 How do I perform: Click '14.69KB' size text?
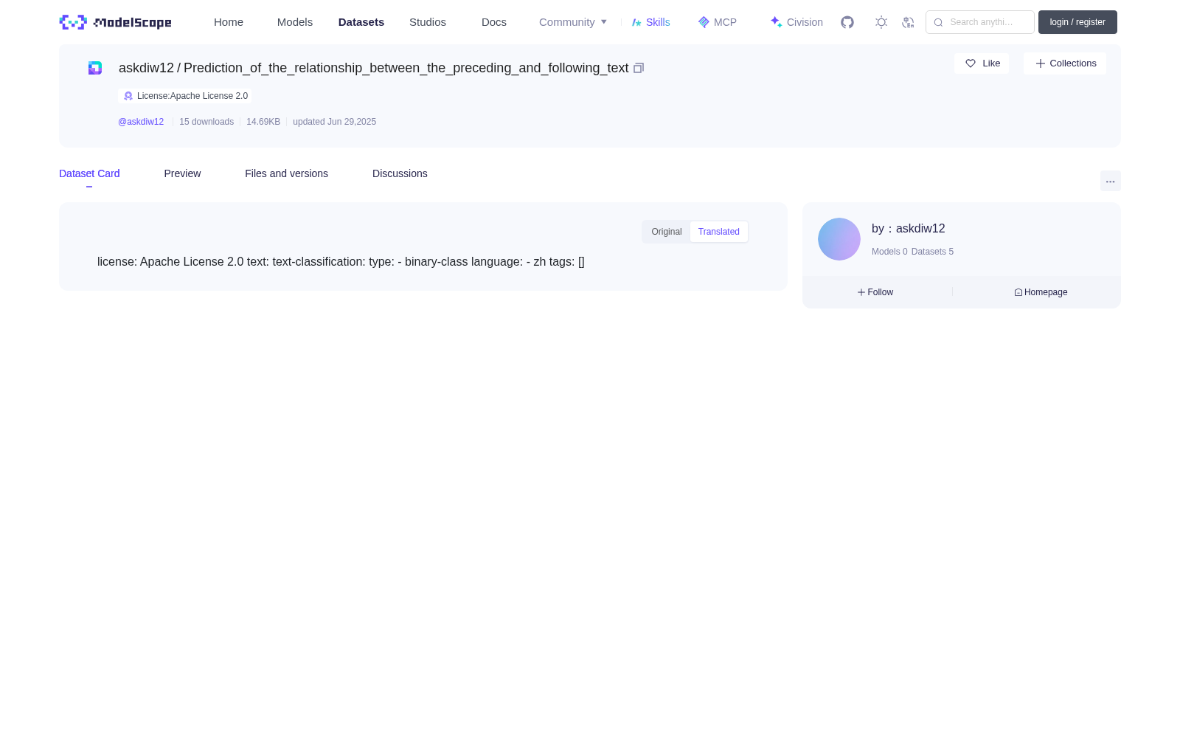[263, 122]
